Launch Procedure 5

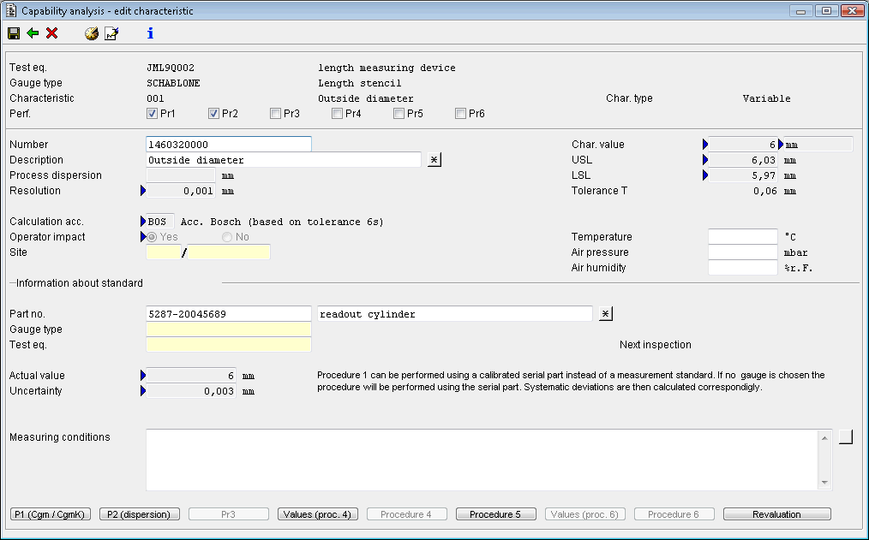(496, 514)
